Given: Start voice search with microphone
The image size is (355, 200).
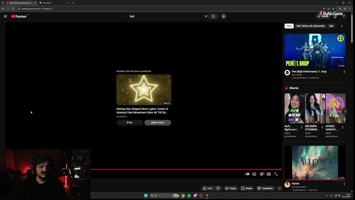Looking at the screenshot, I should coord(224,16).
